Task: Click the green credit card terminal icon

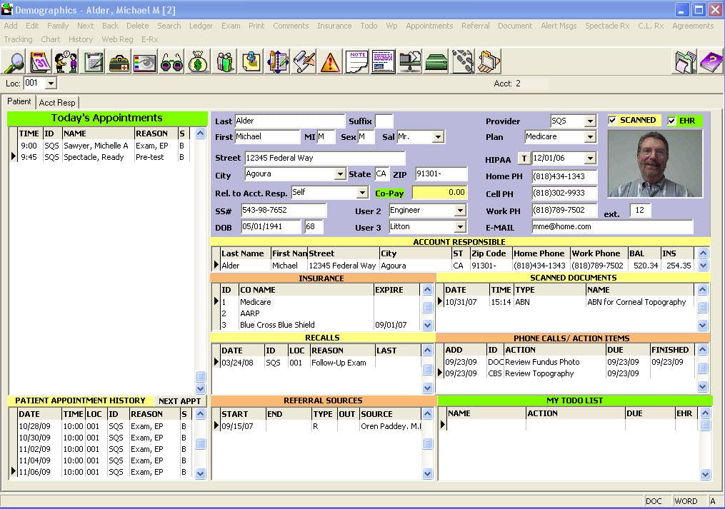Action: coord(435,61)
